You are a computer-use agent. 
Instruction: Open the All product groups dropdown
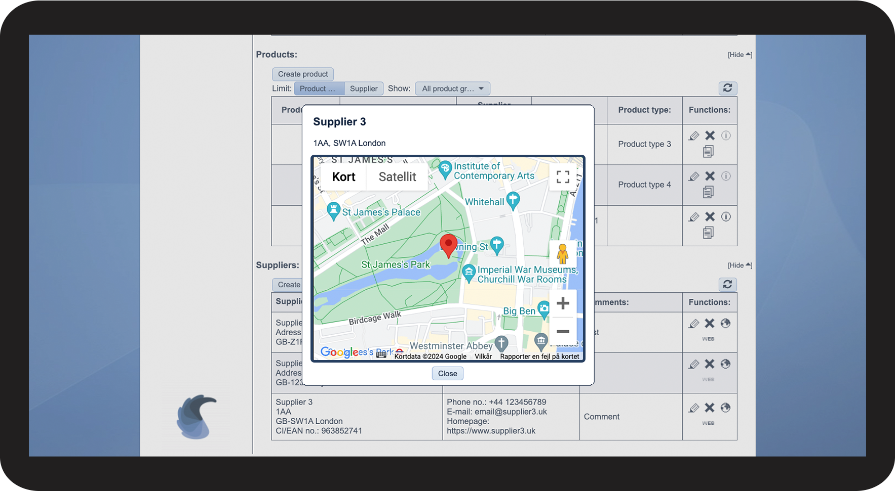(452, 88)
